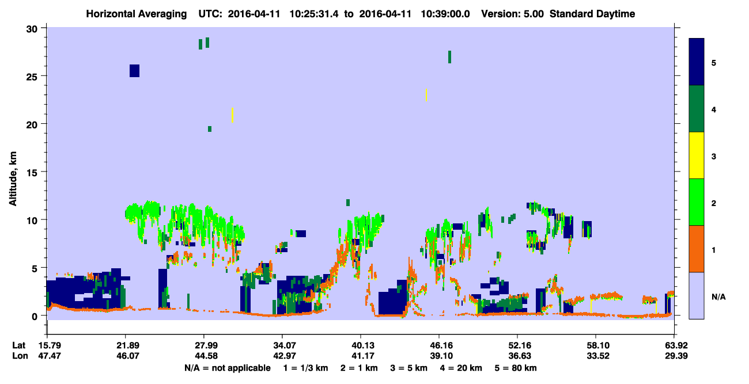
Task: Click the 'Horizontal Averaging' title text
Action: coord(137,14)
